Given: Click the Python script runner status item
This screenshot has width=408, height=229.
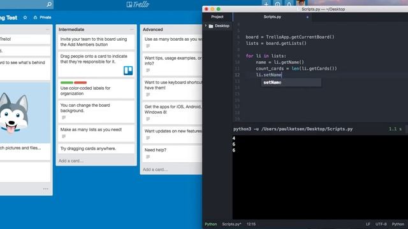Looking at the screenshot, I should (x=210, y=224).
